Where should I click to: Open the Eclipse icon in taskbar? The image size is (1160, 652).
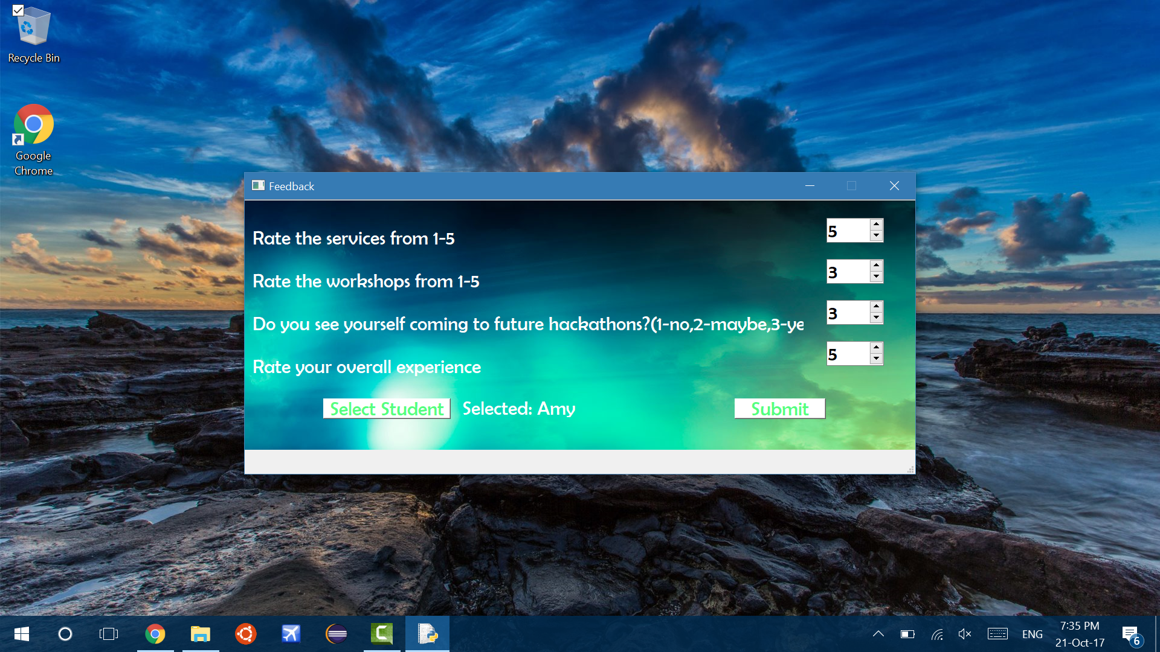point(337,634)
